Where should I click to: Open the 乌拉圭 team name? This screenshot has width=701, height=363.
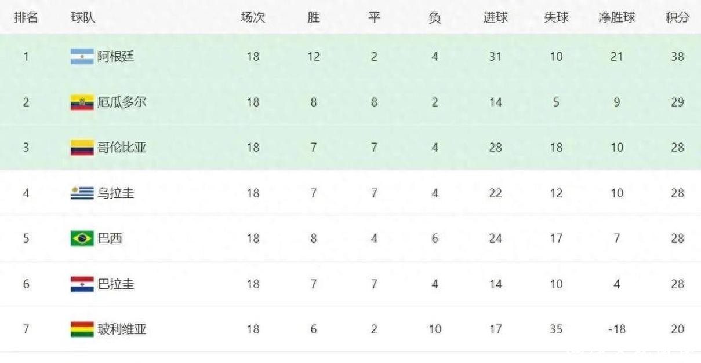(x=115, y=193)
